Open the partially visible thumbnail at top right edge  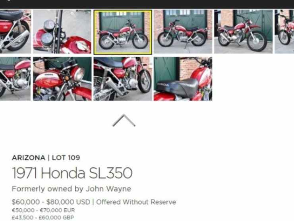[x=284, y=32]
